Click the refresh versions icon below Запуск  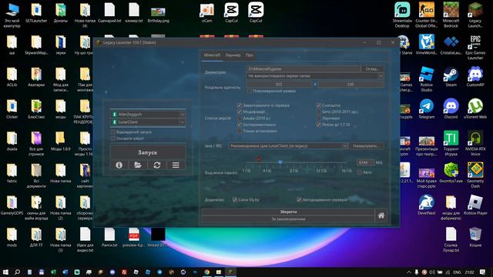(x=157, y=165)
